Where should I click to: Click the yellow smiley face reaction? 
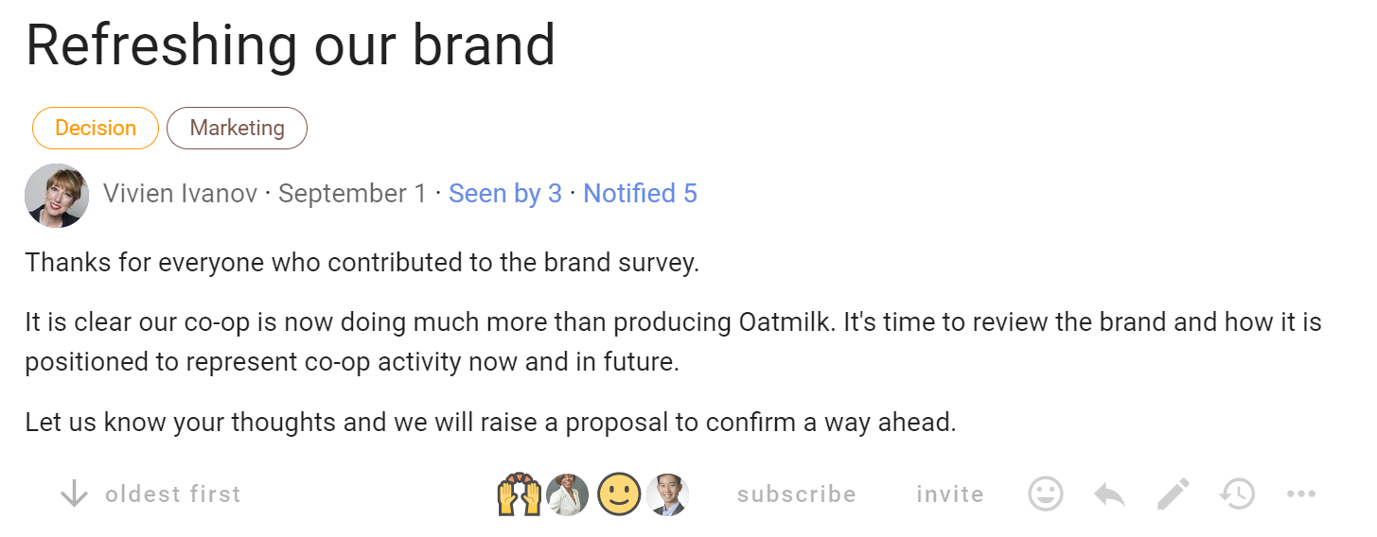pos(619,494)
